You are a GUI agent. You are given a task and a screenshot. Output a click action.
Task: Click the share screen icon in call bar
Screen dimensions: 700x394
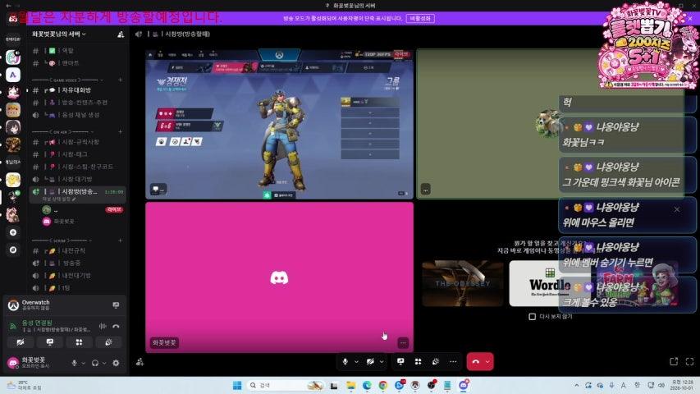point(400,362)
